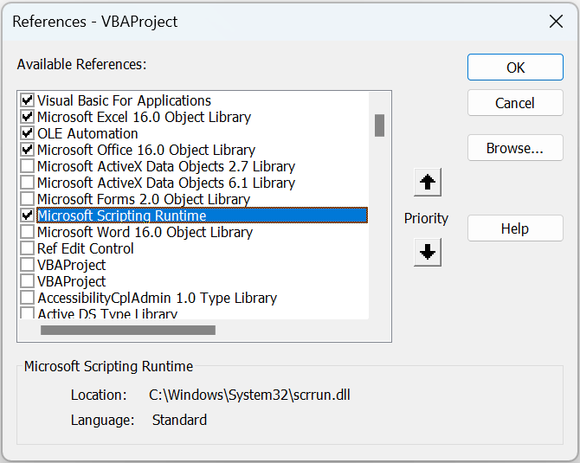This screenshot has width=580, height=463.
Task: Move reference down with priority arrow
Action: [428, 252]
